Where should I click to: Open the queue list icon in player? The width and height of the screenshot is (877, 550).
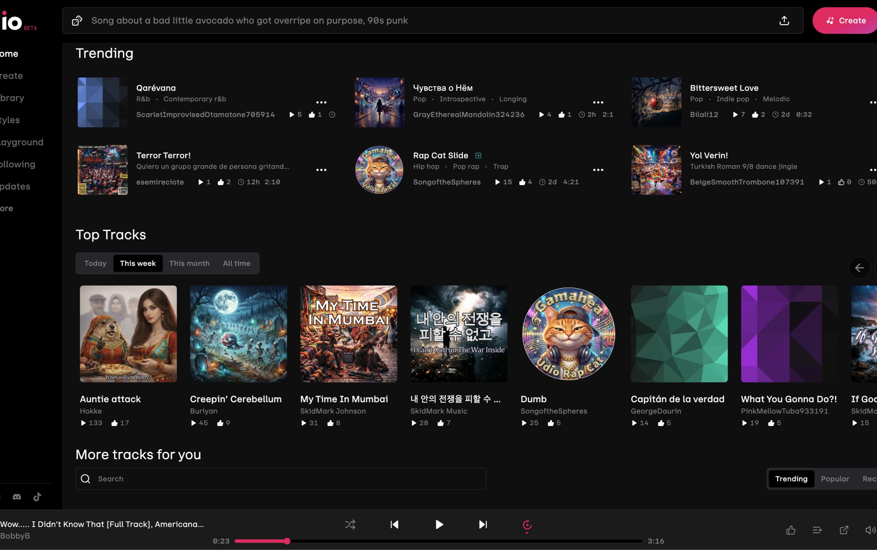(x=817, y=530)
